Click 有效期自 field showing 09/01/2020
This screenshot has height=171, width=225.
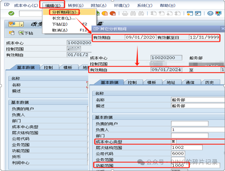point(140,38)
